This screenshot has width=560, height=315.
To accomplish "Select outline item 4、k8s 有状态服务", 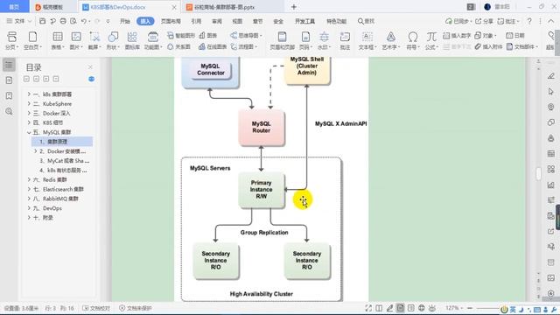I will (x=63, y=171).
